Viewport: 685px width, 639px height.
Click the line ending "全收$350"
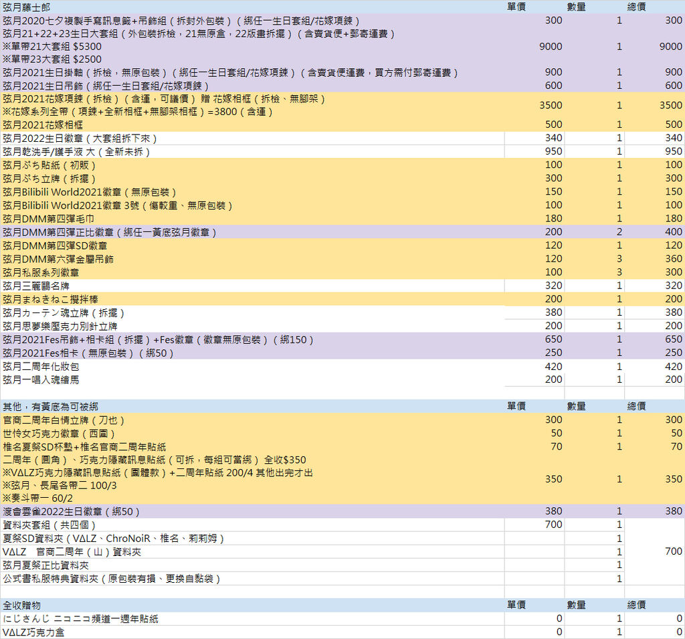click(x=155, y=460)
